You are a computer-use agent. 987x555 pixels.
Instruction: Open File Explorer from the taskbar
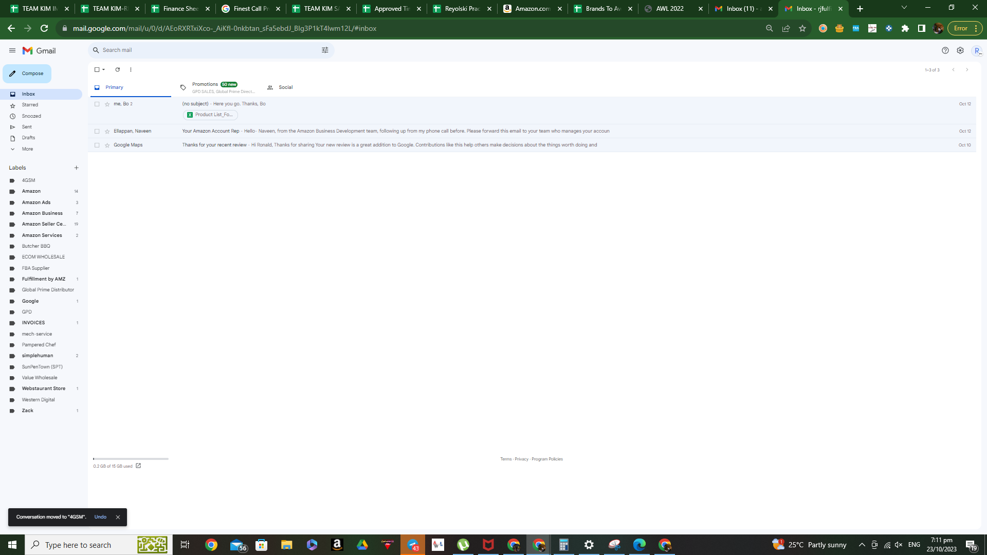[286, 545]
